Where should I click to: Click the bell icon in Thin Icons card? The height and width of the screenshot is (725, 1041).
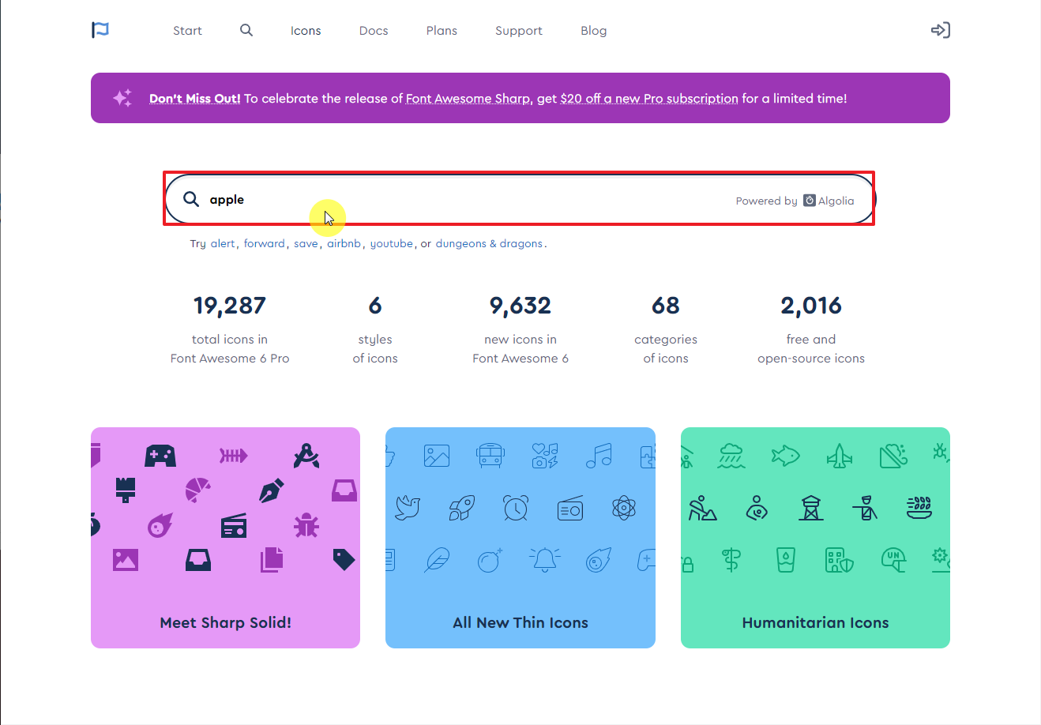click(x=545, y=559)
